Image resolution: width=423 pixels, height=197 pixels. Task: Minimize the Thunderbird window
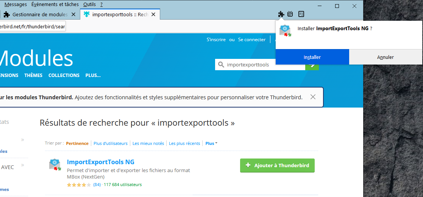pos(320,6)
